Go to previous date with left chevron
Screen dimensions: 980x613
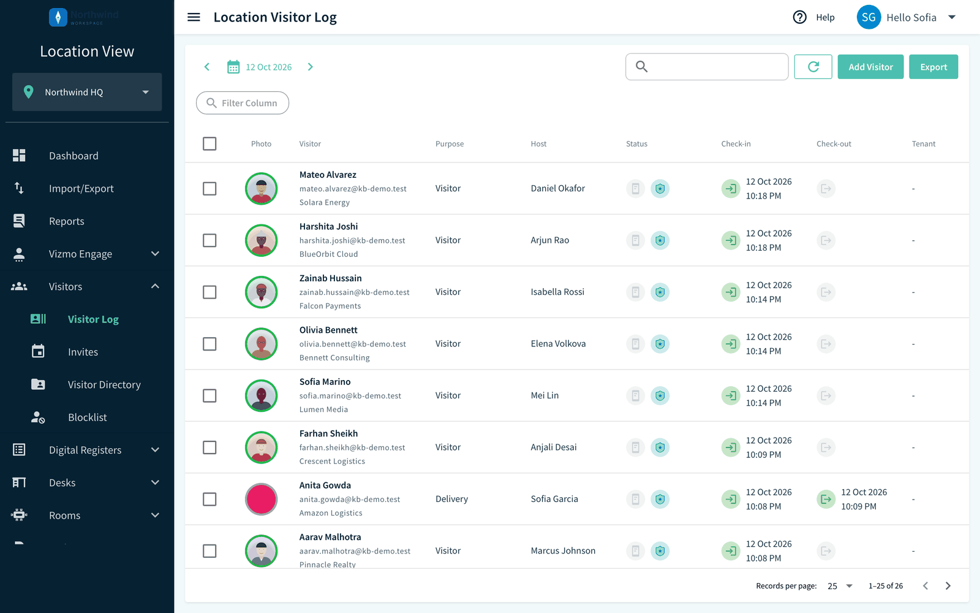point(207,67)
